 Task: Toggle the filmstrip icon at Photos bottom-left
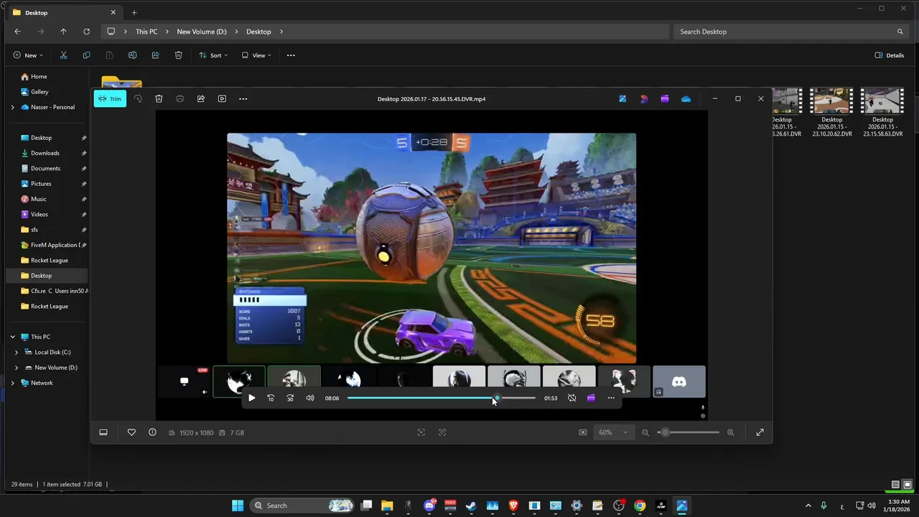pos(103,432)
